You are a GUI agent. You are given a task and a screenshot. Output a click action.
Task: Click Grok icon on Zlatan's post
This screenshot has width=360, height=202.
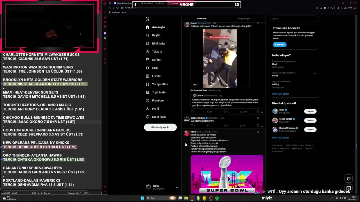pos(258,23)
